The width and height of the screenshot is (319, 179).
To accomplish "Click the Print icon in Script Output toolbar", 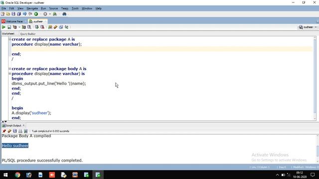I will click(x=20, y=131).
